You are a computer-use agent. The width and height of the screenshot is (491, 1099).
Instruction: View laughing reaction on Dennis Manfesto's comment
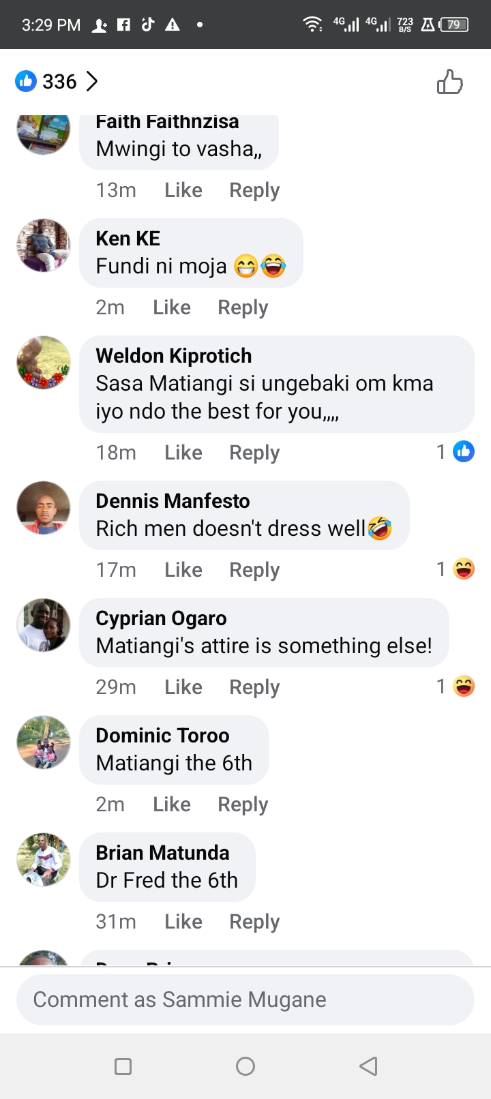pos(463,569)
